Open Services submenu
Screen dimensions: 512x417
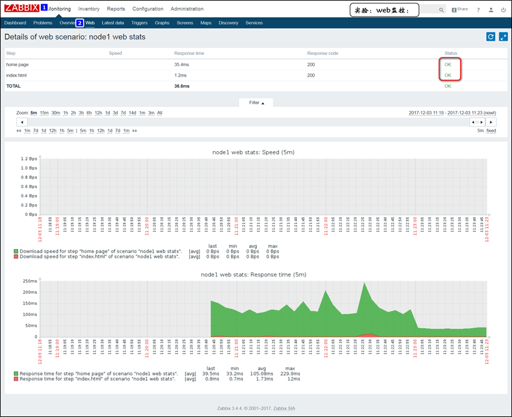(x=254, y=23)
